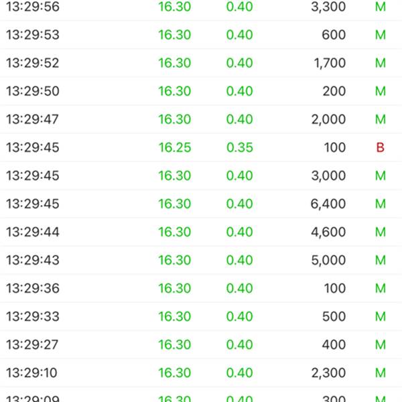Select the 6,400 volume trade row
Viewport: 402px width, 402px height.
[201, 204]
